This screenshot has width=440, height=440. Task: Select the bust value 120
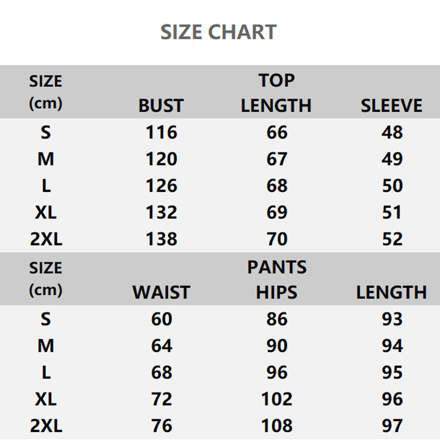pos(161,159)
